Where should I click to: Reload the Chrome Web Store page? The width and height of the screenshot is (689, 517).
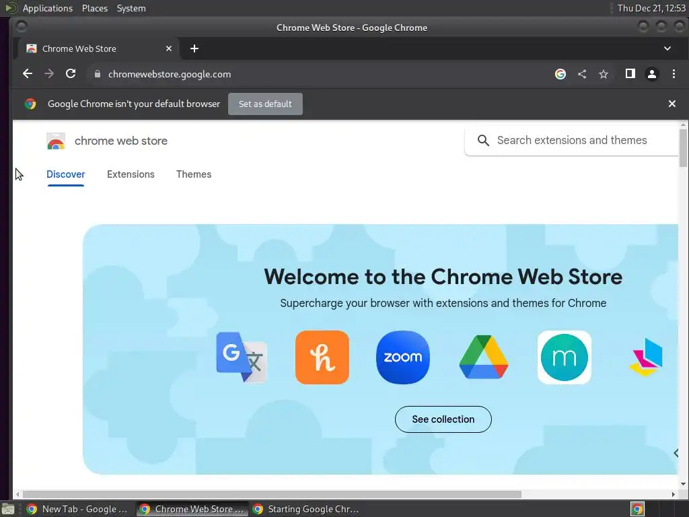[x=71, y=74]
